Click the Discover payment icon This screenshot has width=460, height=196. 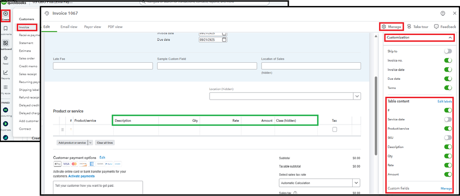(83, 164)
